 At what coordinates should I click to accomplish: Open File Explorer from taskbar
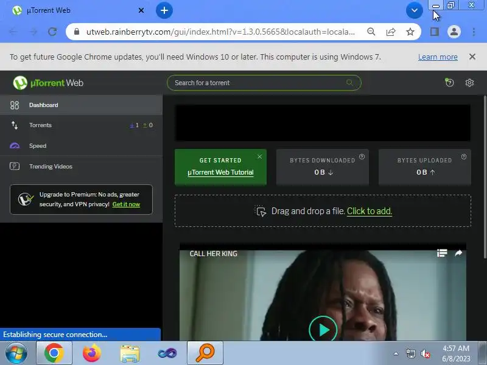click(x=130, y=353)
